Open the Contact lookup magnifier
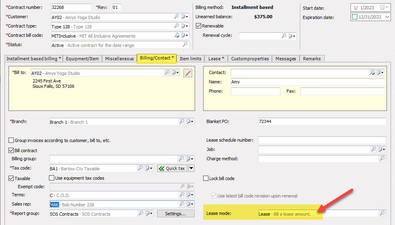 [372, 72]
